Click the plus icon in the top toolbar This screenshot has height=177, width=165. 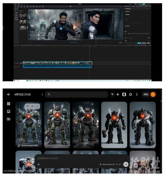(118, 94)
